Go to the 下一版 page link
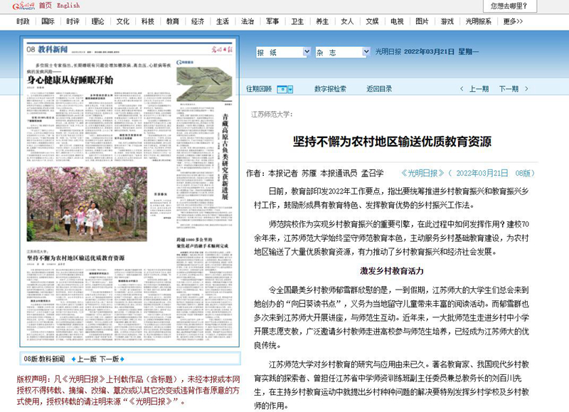The height and width of the screenshot is (412, 569). point(110,359)
